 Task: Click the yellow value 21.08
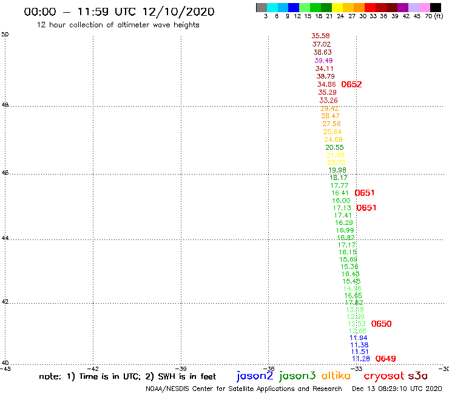coord(336,155)
